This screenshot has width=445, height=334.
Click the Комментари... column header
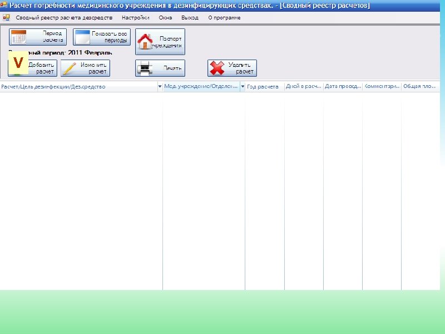point(382,86)
